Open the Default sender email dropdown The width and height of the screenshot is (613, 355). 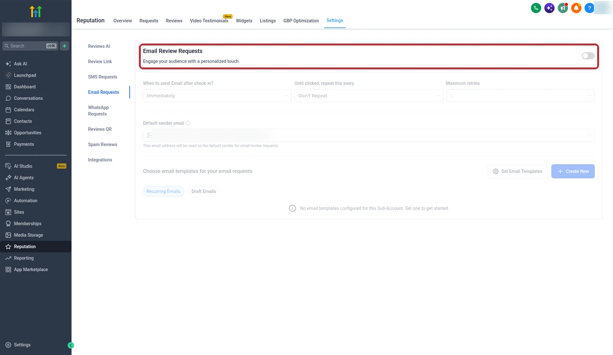[x=369, y=135]
